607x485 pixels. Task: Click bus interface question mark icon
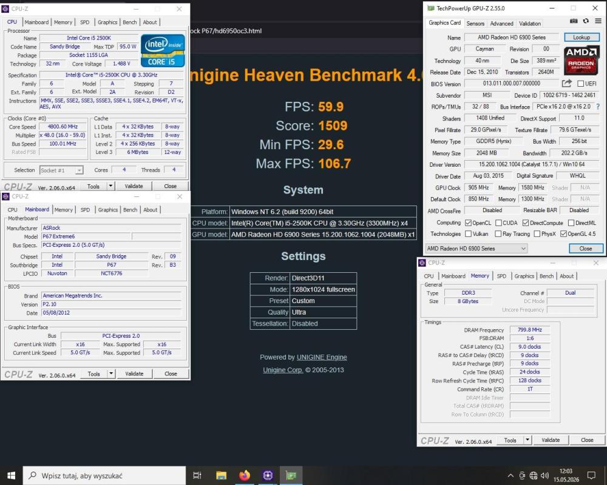click(598, 106)
